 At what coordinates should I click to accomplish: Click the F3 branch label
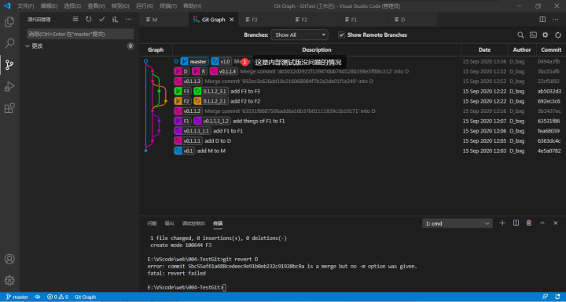182,91
